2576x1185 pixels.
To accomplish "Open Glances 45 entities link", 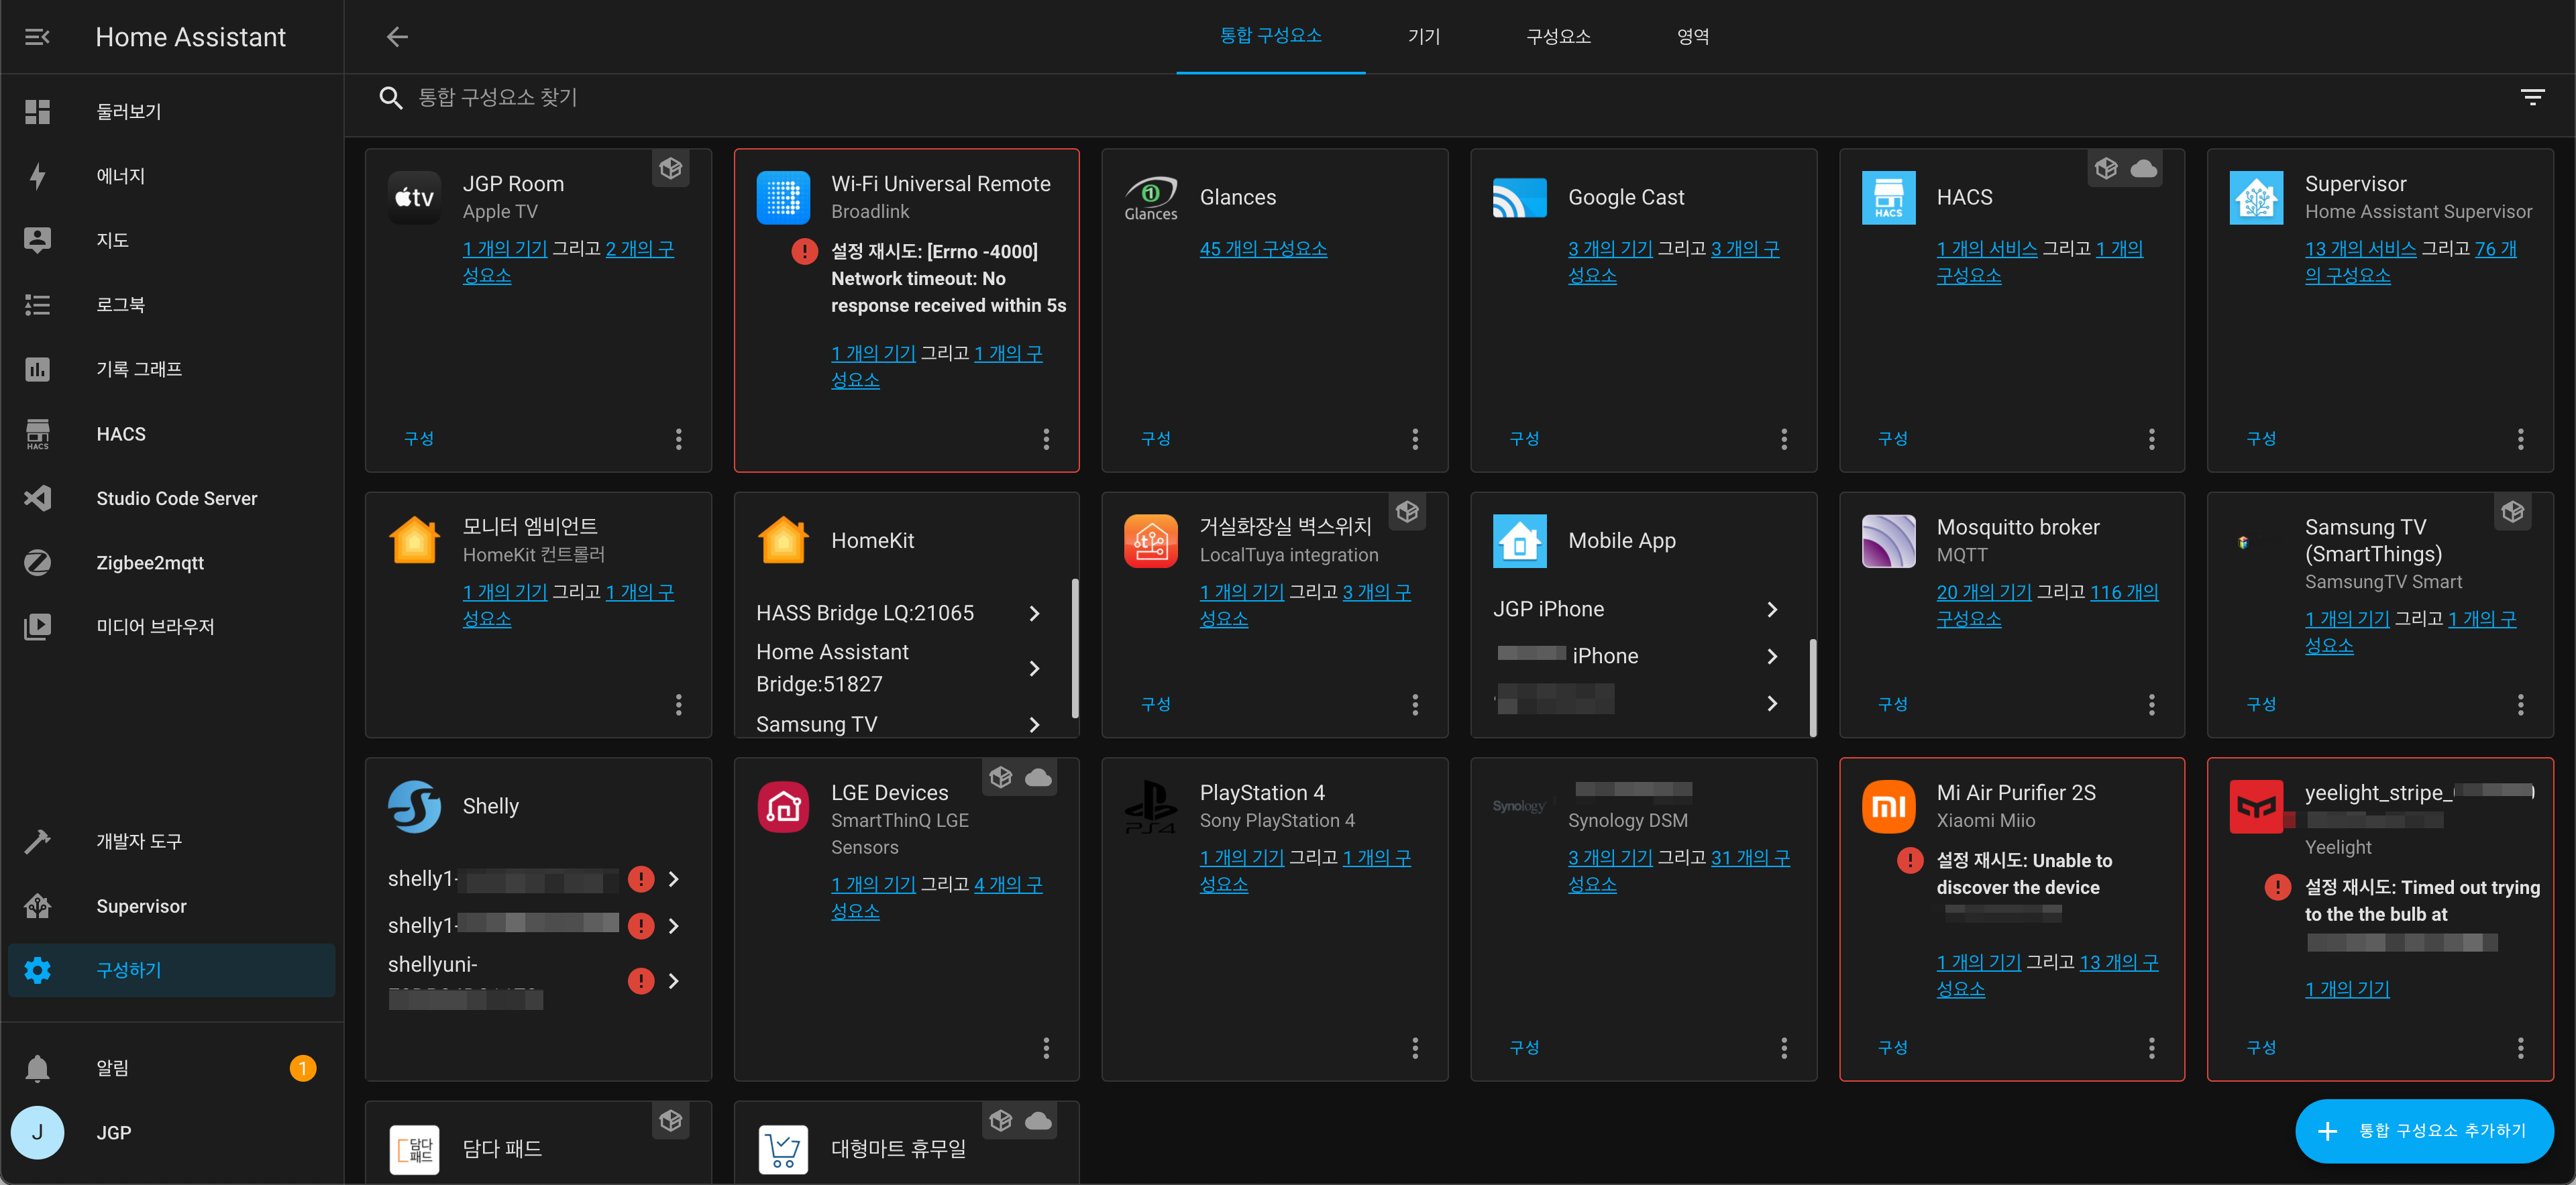I will point(1263,248).
